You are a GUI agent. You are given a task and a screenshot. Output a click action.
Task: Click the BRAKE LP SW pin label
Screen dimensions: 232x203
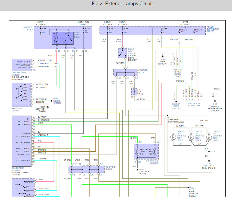pyautogui.click(x=24, y=154)
